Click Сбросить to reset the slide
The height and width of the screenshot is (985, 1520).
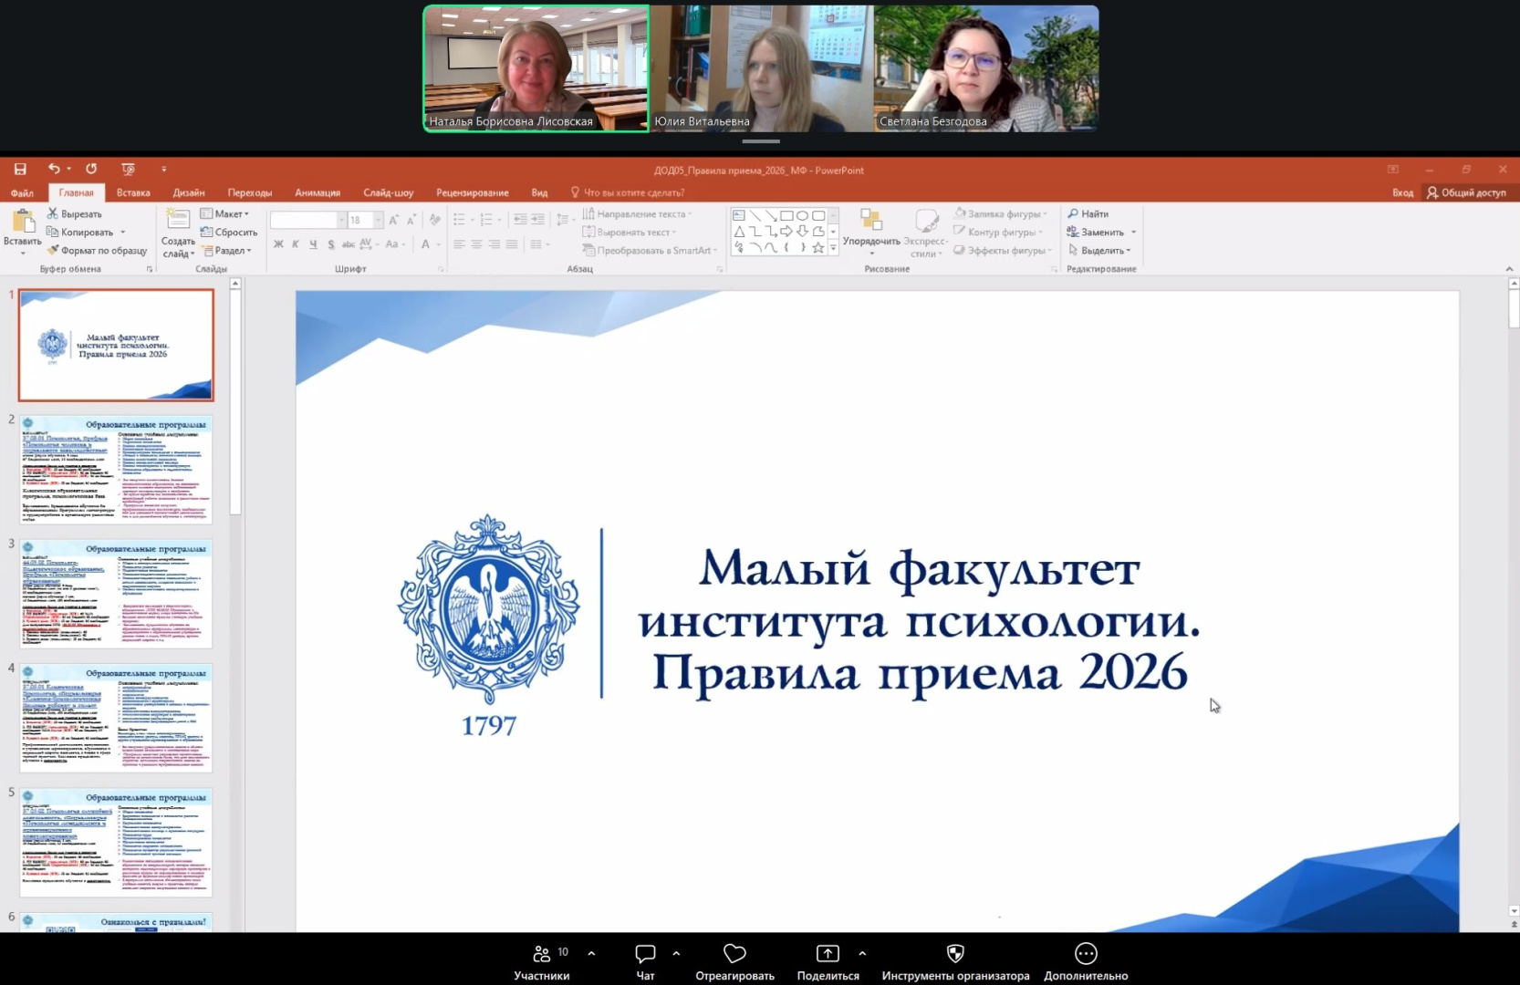point(229,232)
